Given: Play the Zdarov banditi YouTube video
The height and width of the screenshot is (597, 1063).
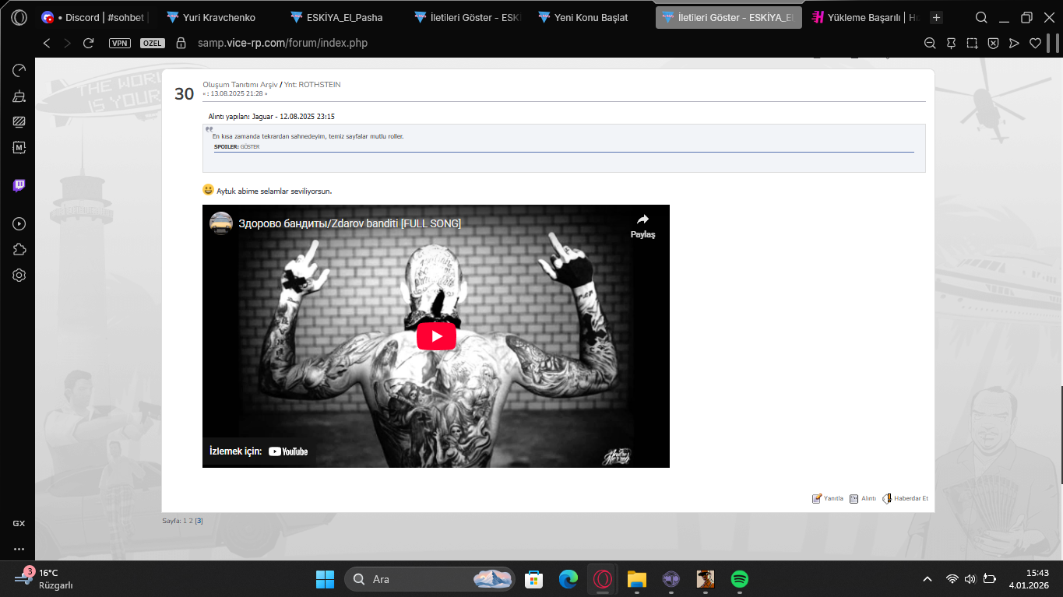Looking at the screenshot, I should 436,336.
